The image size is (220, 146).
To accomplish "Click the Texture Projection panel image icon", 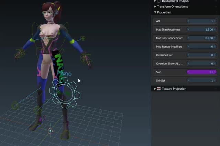I will (159, 89).
